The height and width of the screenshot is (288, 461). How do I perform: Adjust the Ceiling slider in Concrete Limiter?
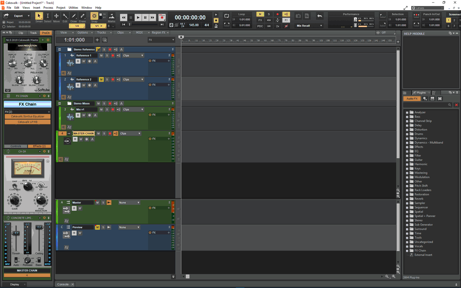pyautogui.click(x=39, y=227)
